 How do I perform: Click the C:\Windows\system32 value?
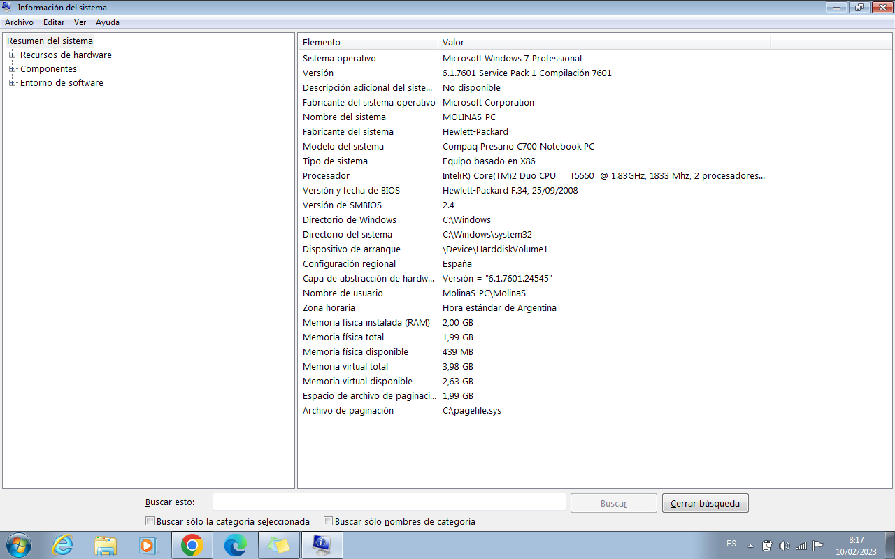[x=487, y=234]
